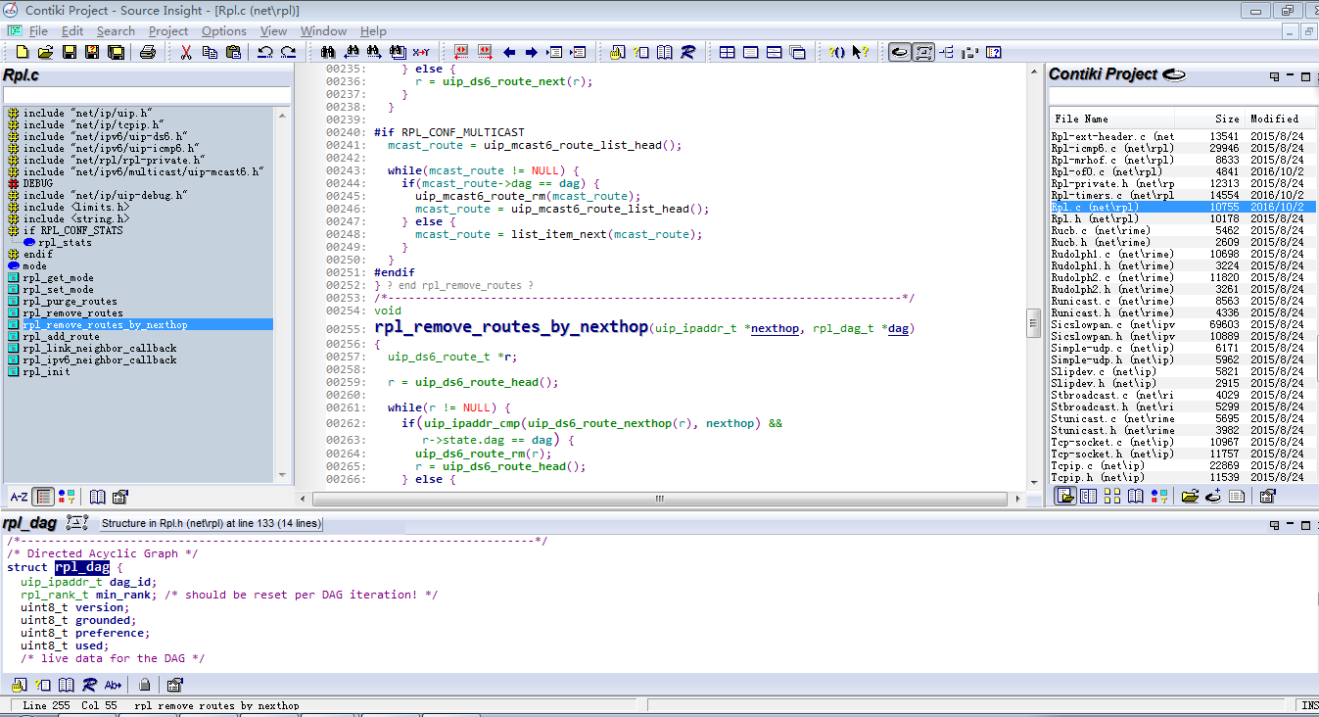The height and width of the screenshot is (717, 1319).
Task: Click the Go Back blue arrow
Action: [509, 52]
